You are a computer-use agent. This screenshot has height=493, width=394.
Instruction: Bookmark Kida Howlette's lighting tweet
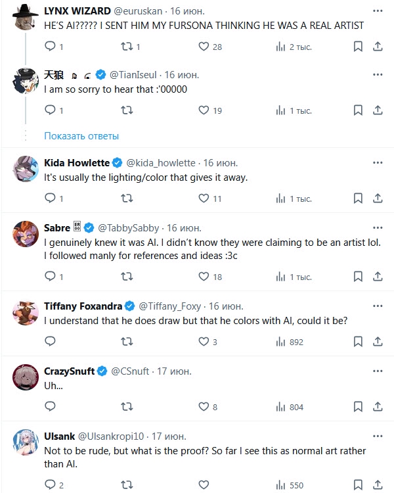coord(358,199)
